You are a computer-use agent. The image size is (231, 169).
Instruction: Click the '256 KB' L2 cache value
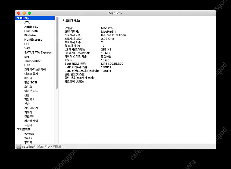pos(106,49)
